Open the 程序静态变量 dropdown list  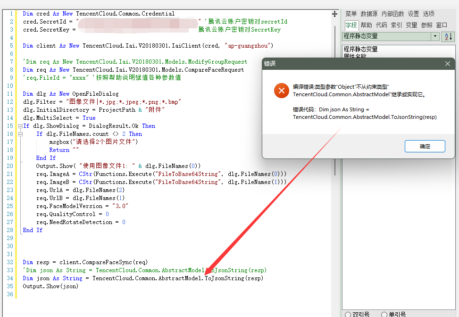pos(435,36)
